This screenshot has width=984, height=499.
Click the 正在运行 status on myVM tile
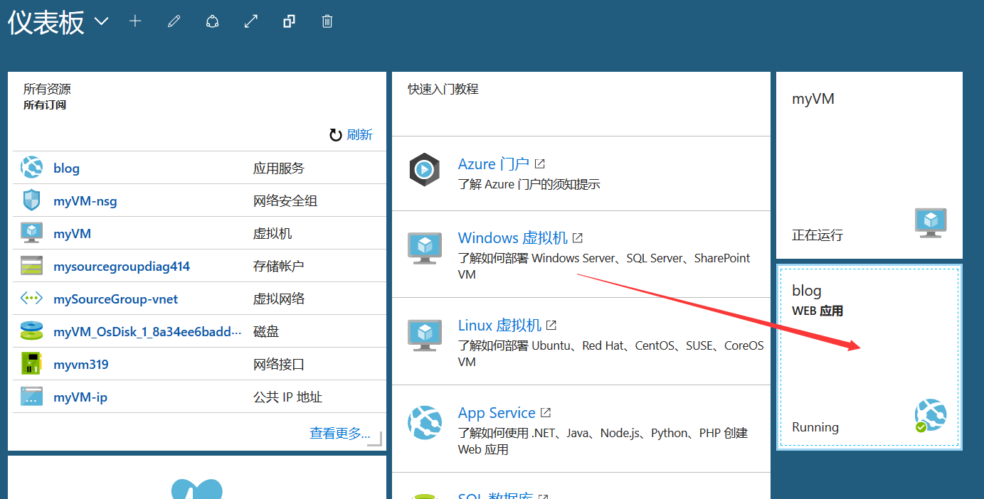[818, 235]
